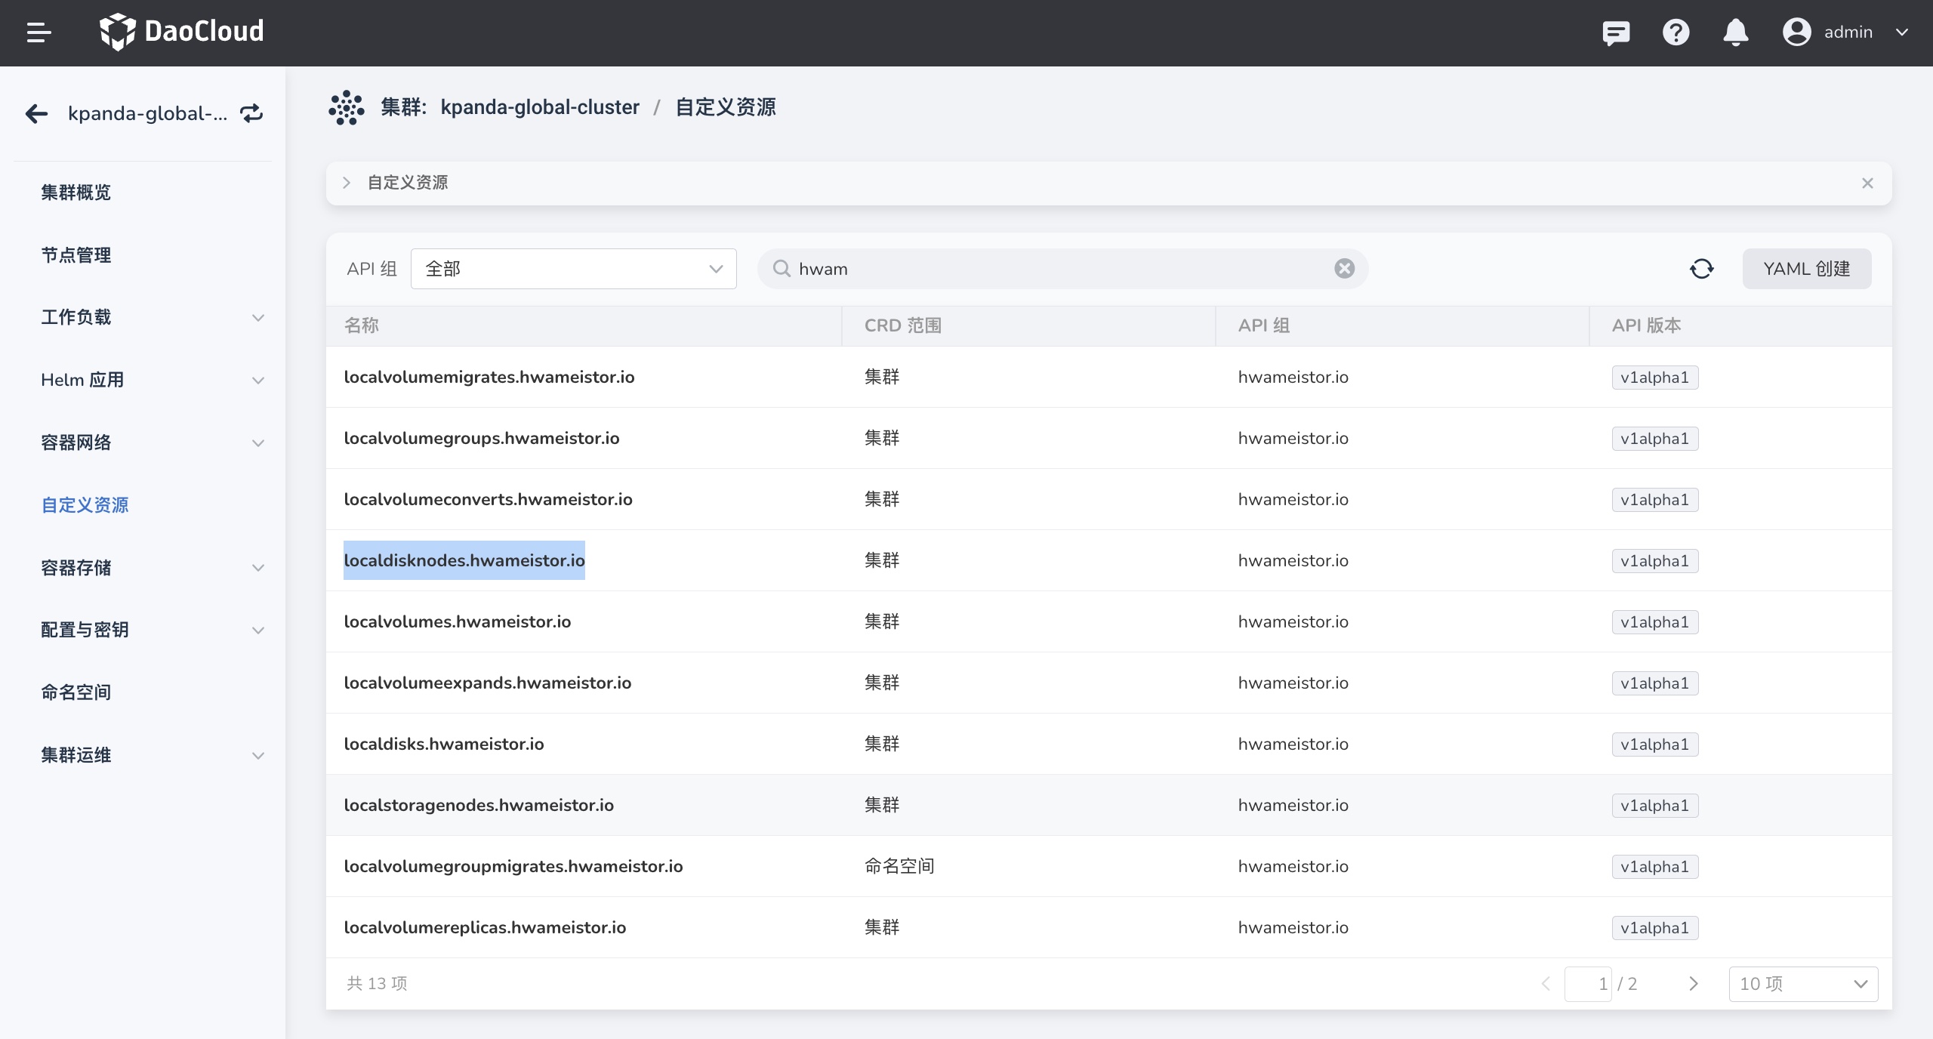The width and height of the screenshot is (1933, 1039).
Task: Click v1alpha1 tag for localvolumemigrates row
Action: pyautogui.click(x=1655, y=378)
